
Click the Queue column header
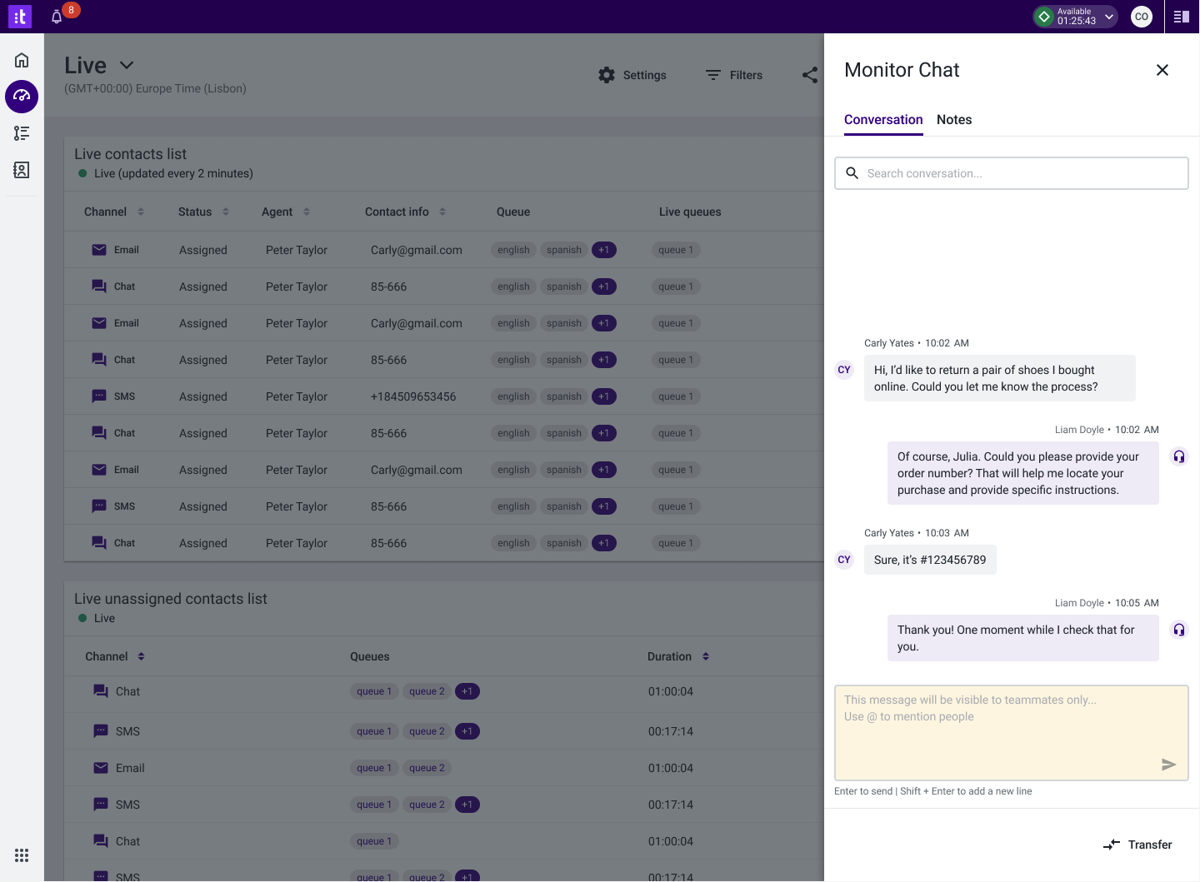click(x=513, y=212)
